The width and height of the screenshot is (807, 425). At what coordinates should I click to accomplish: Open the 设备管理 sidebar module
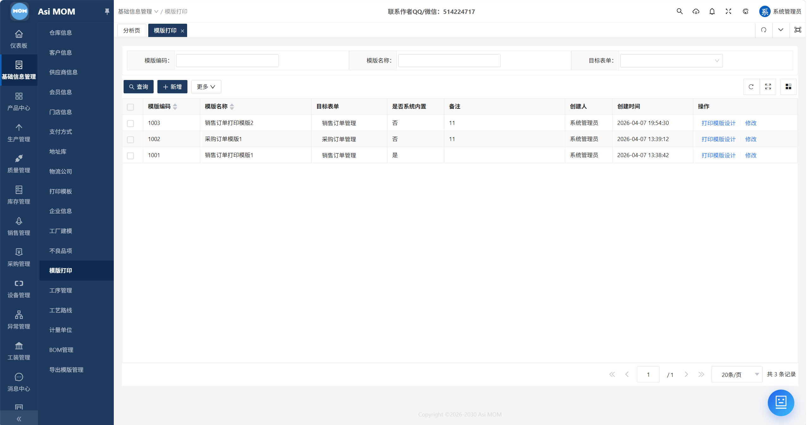coord(19,288)
